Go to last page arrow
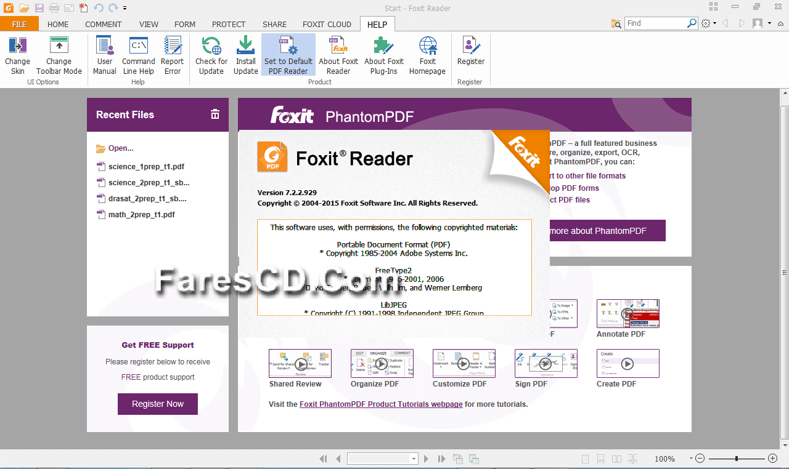Screen dimensions: 789x469 [441, 459]
